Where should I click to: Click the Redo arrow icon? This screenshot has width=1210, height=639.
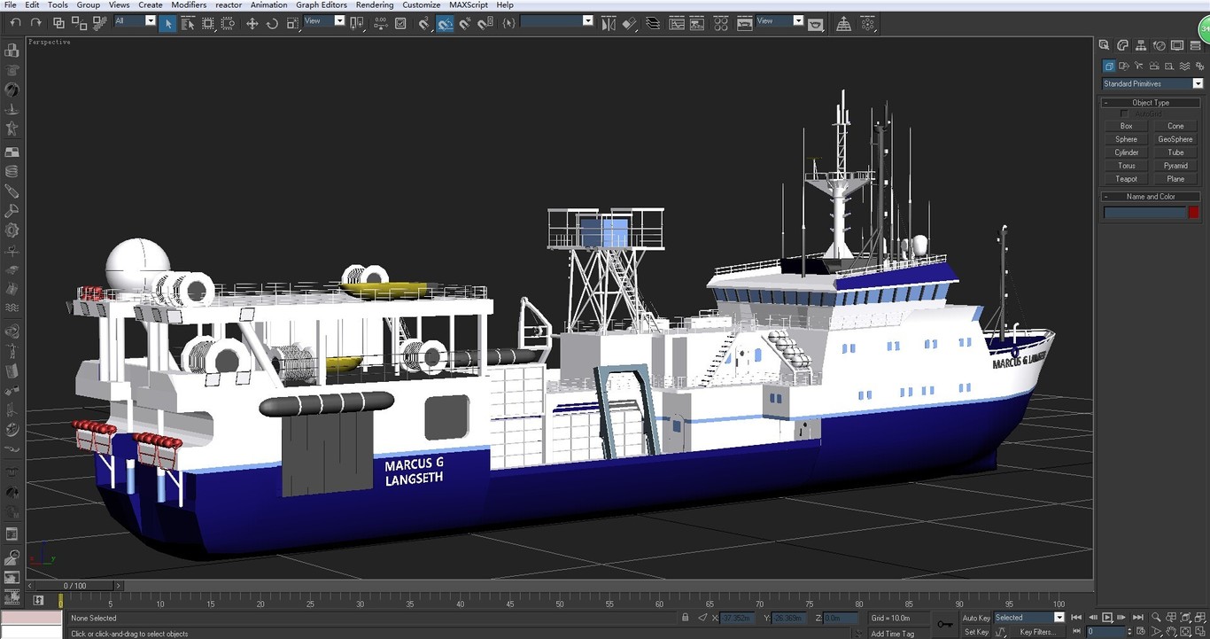click(35, 23)
